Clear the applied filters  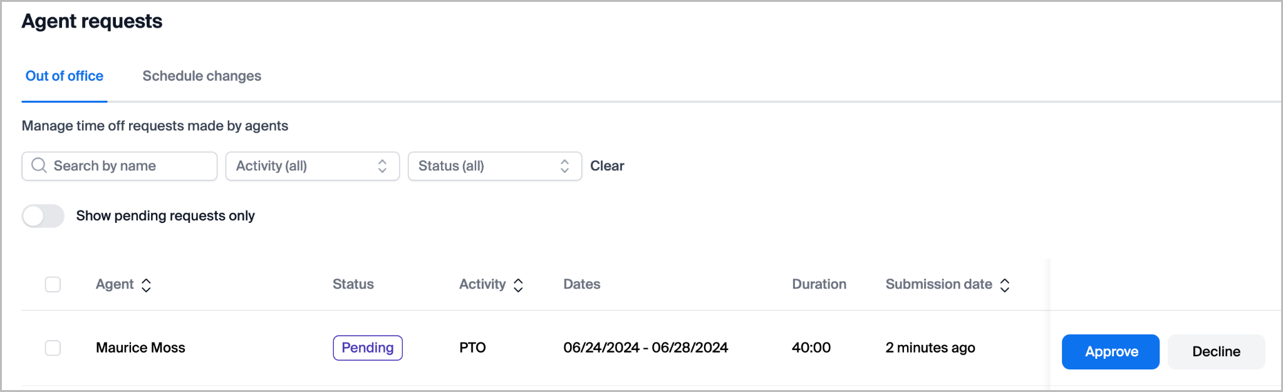(x=607, y=166)
